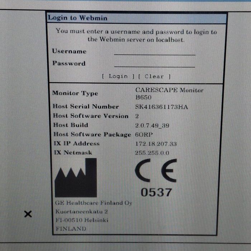Click serial number SK416361173HA

pos(161,107)
